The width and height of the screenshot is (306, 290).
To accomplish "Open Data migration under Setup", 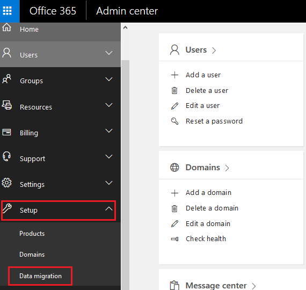I will click(x=40, y=276).
